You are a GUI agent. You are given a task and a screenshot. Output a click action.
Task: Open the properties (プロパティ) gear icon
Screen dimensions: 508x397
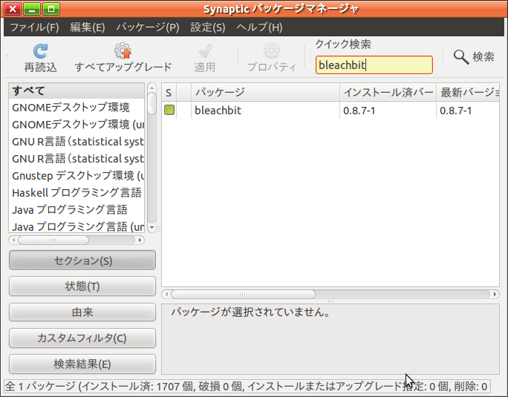pyautogui.click(x=271, y=51)
